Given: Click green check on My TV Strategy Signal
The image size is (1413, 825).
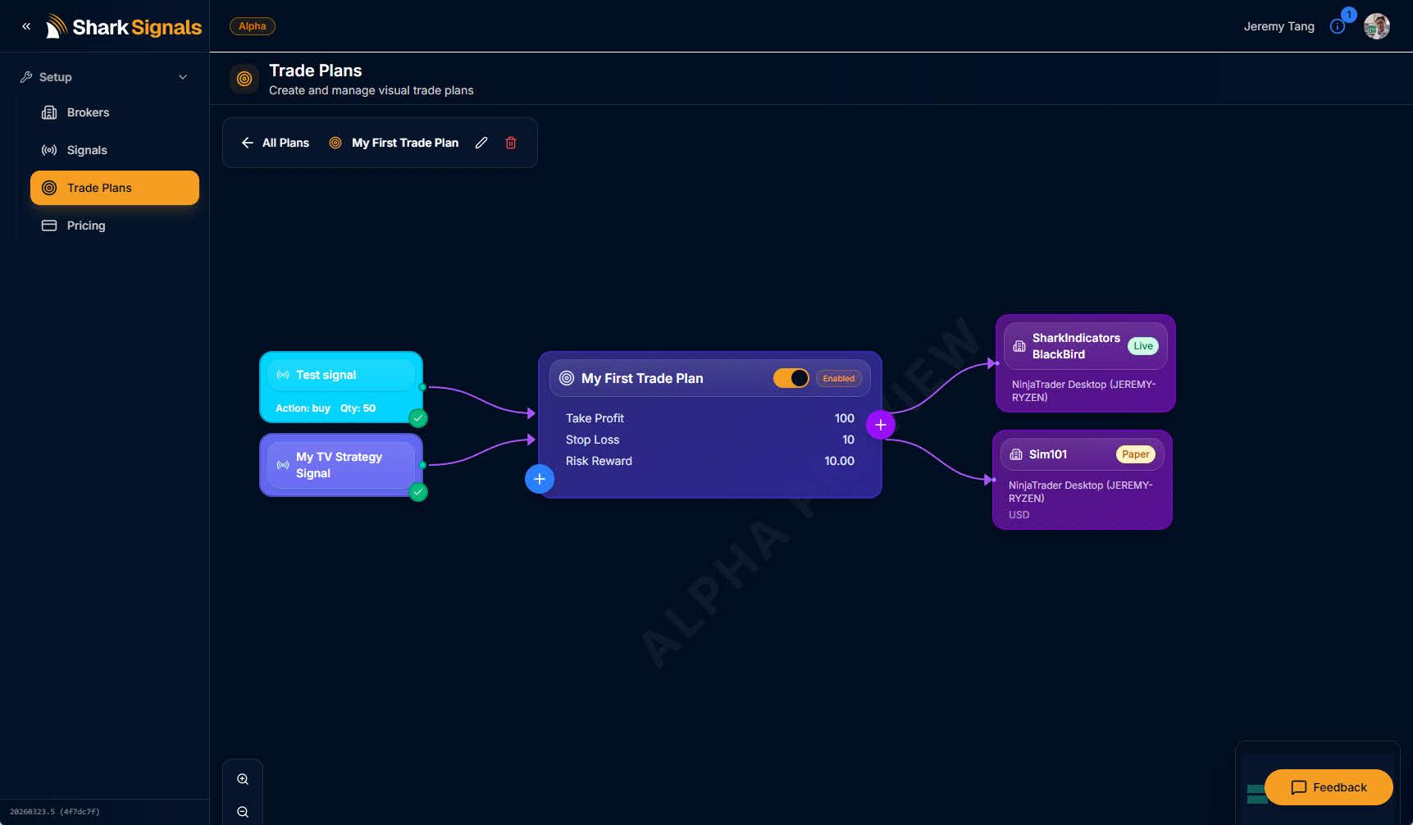Looking at the screenshot, I should tap(418, 492).
